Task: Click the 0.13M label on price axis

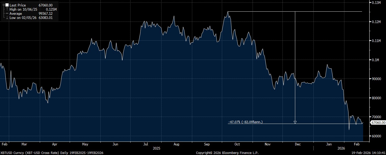Action: pyautogui.click(x=376, y=3)
